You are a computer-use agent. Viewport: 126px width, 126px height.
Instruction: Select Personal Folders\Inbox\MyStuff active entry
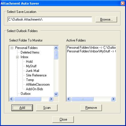(x=91, y=51)
